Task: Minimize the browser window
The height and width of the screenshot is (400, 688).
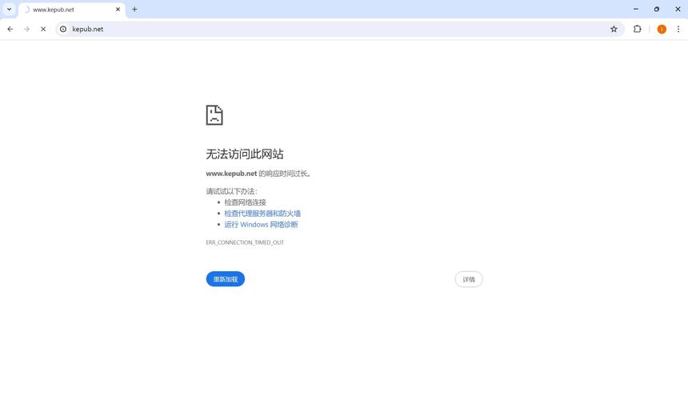Action: pos(636,10)
